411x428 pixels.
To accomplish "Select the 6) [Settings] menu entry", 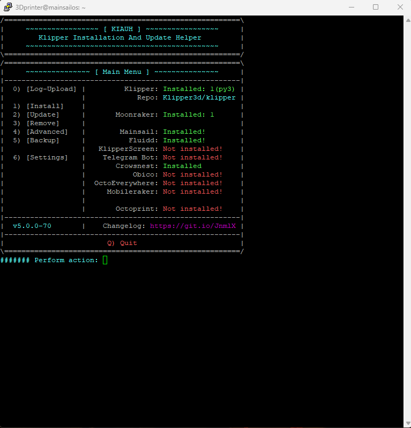I will click(41, 157).
